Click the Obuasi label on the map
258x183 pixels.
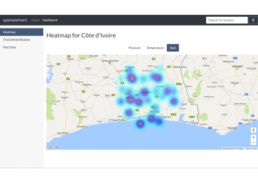(x=235, y=83)
